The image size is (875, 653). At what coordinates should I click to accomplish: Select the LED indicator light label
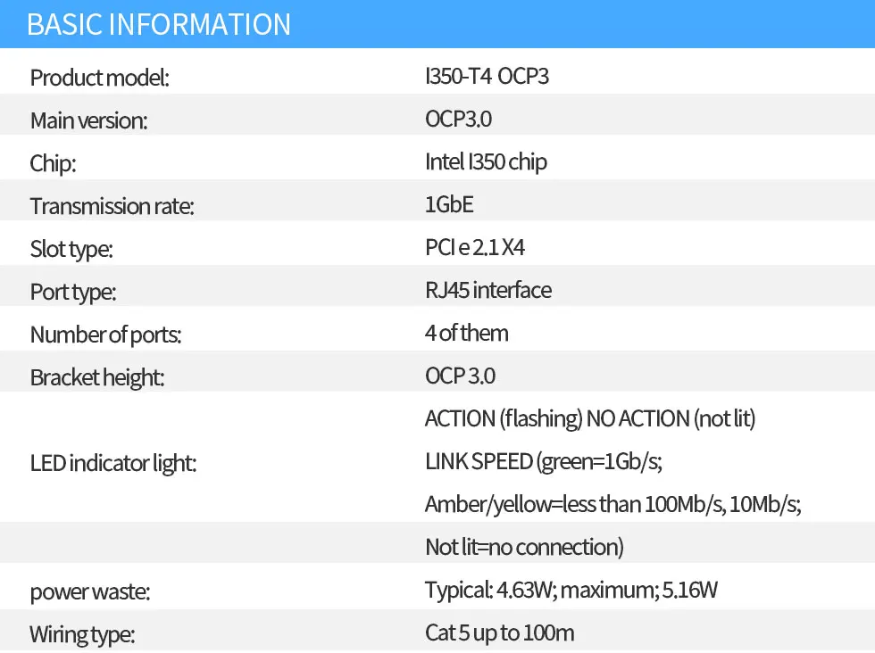(x=112, y=463)
